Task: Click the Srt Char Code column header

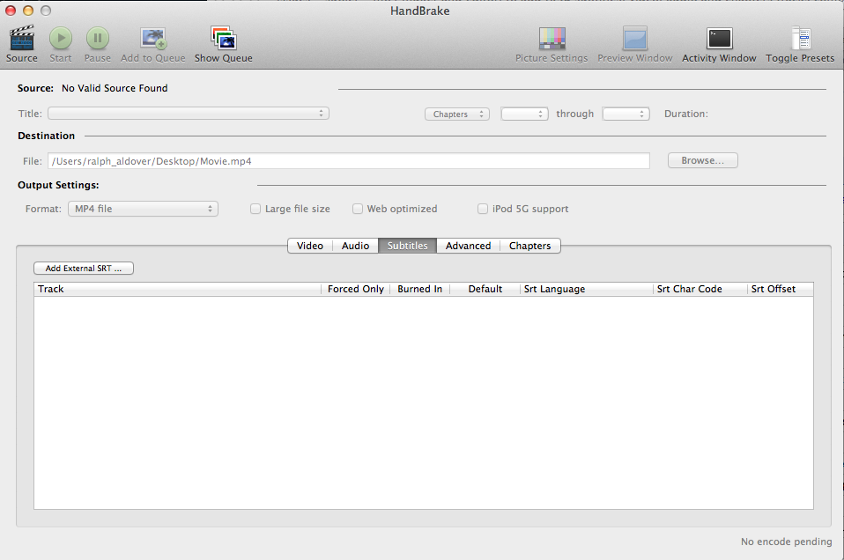Action: tap(700, 289)
